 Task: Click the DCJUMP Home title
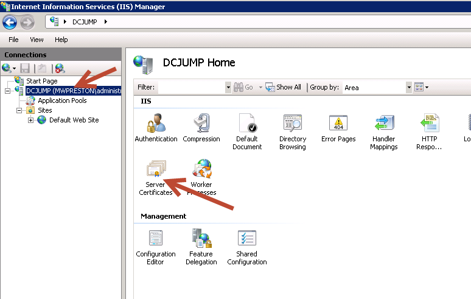[199, 63]
